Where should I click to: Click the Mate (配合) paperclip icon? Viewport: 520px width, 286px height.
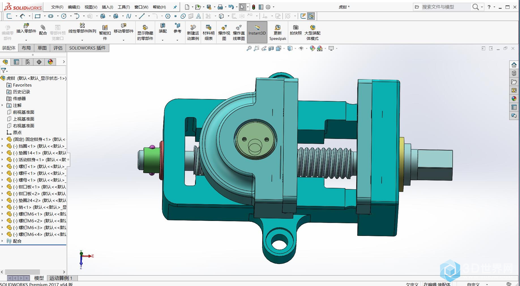(43, 27)
